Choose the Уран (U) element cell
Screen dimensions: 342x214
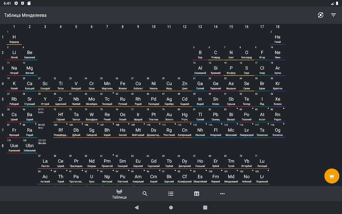click(92, 178)
